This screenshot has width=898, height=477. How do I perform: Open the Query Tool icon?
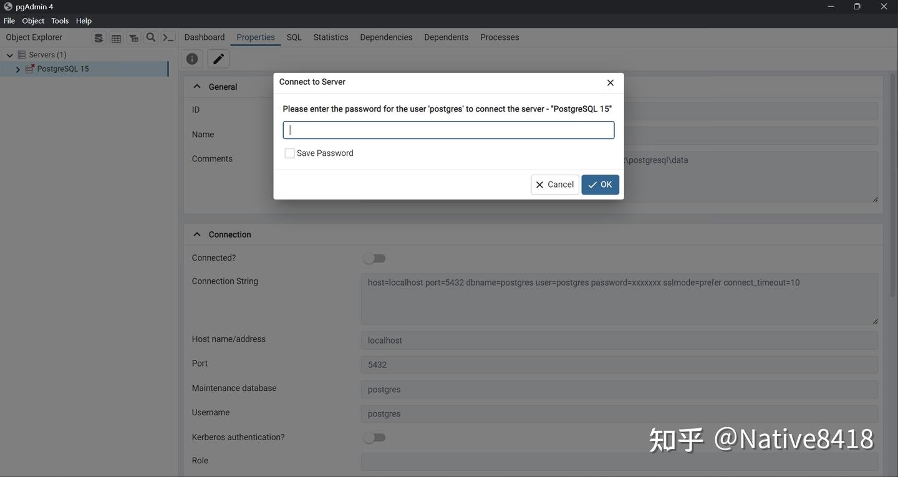[99, 38]
